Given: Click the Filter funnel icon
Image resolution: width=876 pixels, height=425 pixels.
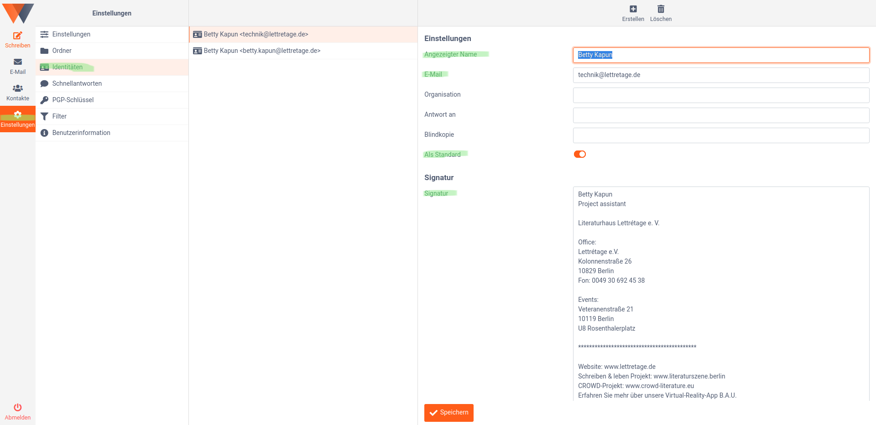Looking at the screenshot, I should coord(44,116).
